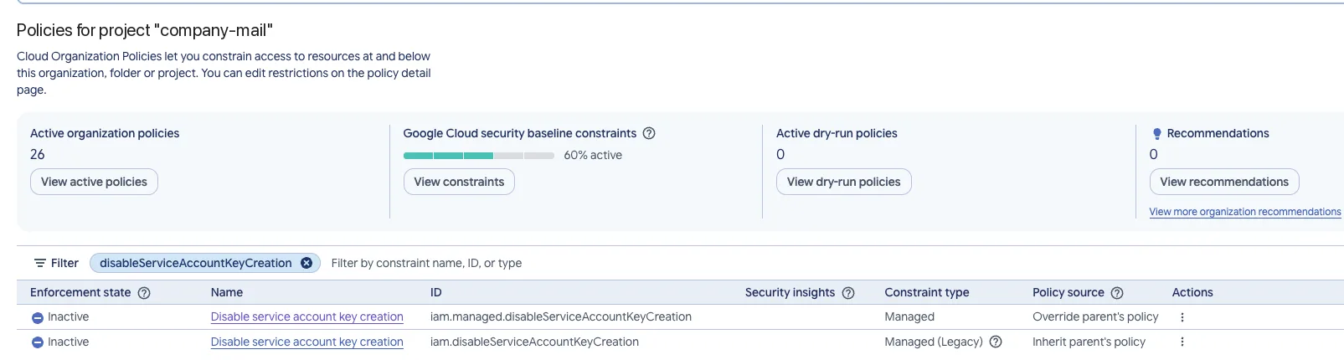
Task: Open View dry-run policies
Action: 843,182
